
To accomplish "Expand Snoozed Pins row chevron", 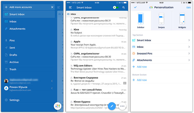I will 189,53.
